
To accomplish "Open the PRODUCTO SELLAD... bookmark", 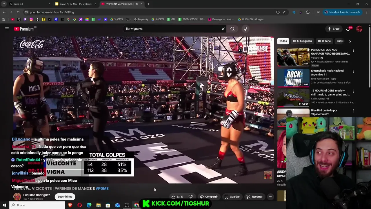I will point(191,19).
